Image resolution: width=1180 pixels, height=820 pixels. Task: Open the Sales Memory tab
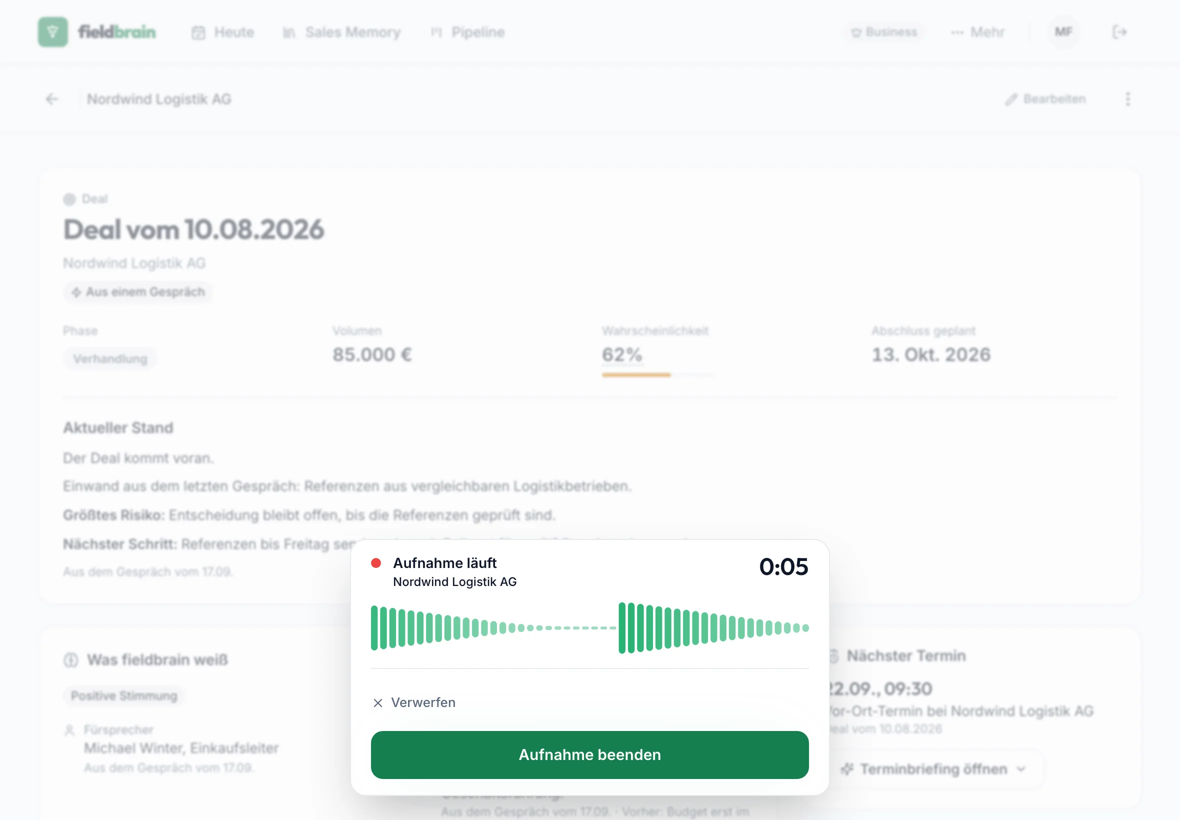341,32
